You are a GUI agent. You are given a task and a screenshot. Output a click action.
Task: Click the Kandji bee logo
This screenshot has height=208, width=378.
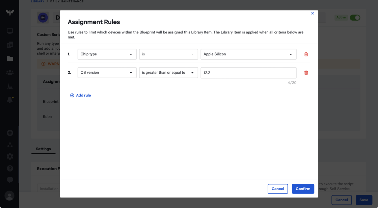[10, 12]
